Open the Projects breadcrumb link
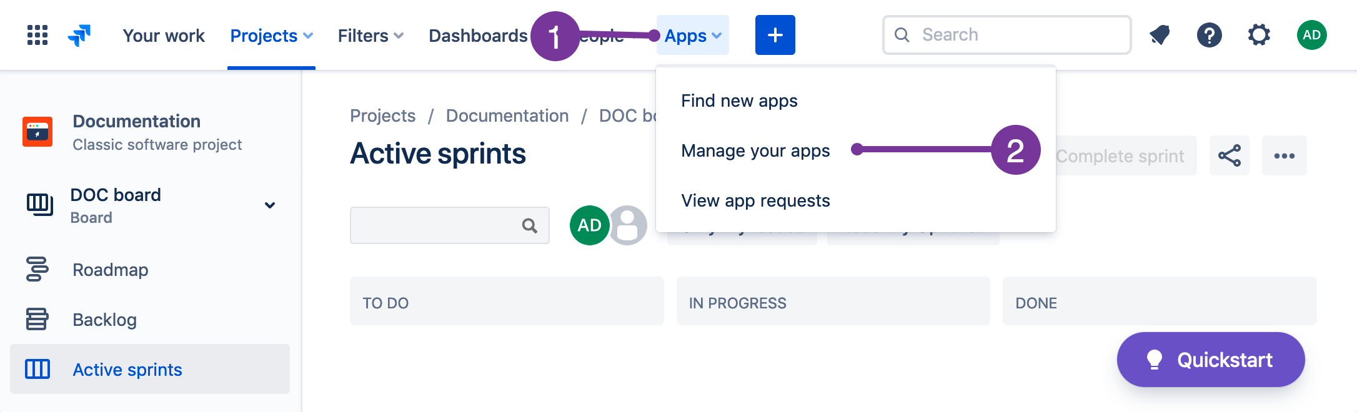The height and width of the screenshot is (412, 1357). [382, 115]
